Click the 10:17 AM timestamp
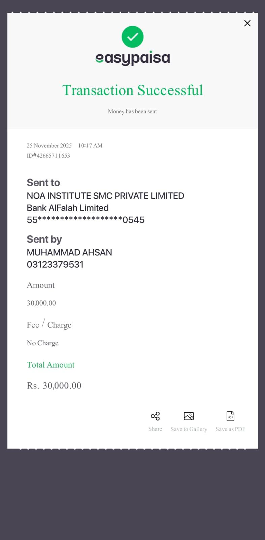 (90, 145)
